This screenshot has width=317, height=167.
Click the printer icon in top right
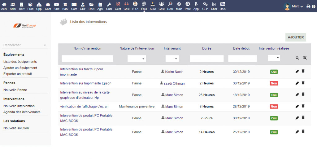[308, 6]
